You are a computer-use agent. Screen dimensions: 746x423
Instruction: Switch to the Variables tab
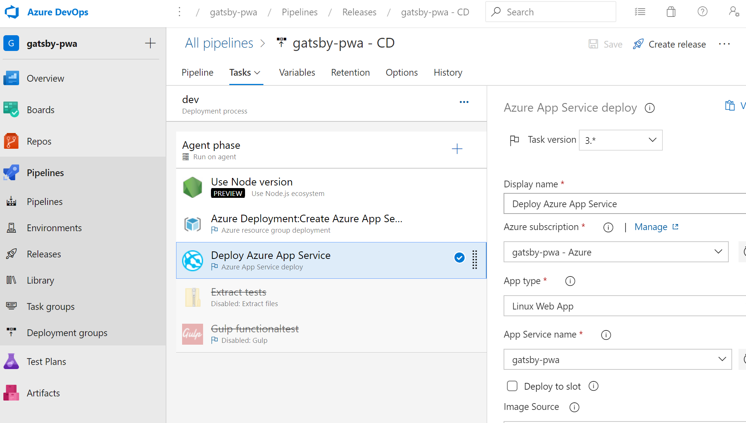click(x=297, y=72)
